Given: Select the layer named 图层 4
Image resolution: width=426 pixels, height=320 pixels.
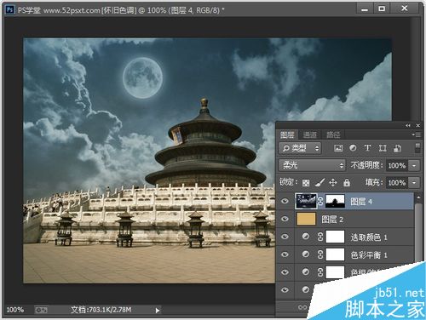Looking at the screenshot, I should [x=361, y=202].
